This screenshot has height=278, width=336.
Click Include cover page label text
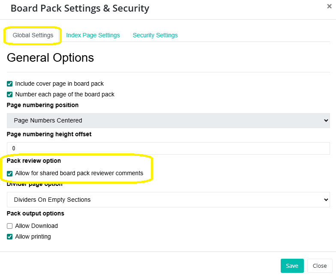pos(59,84)
